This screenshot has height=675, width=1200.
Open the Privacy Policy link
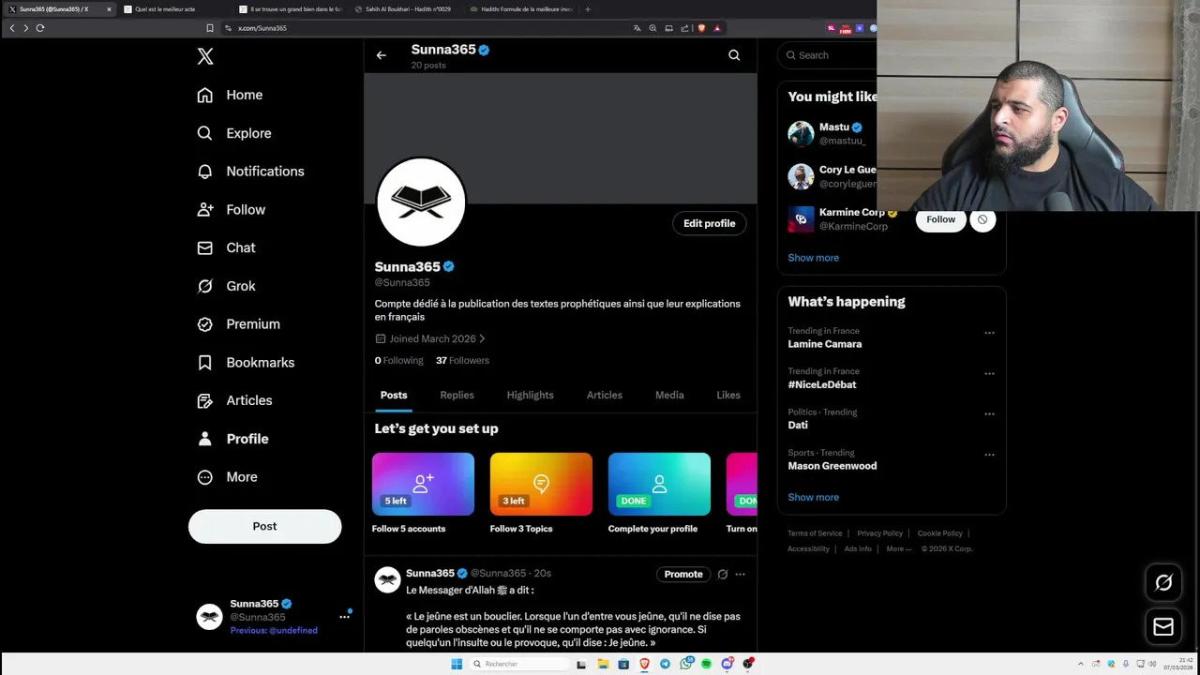point(879,533)
